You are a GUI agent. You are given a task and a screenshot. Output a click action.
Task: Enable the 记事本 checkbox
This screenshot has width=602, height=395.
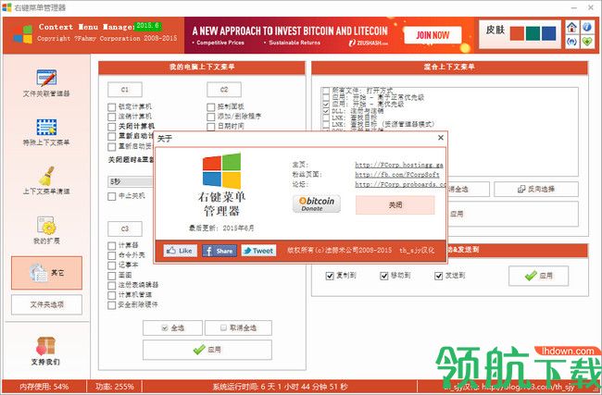(x=112, y=265)
